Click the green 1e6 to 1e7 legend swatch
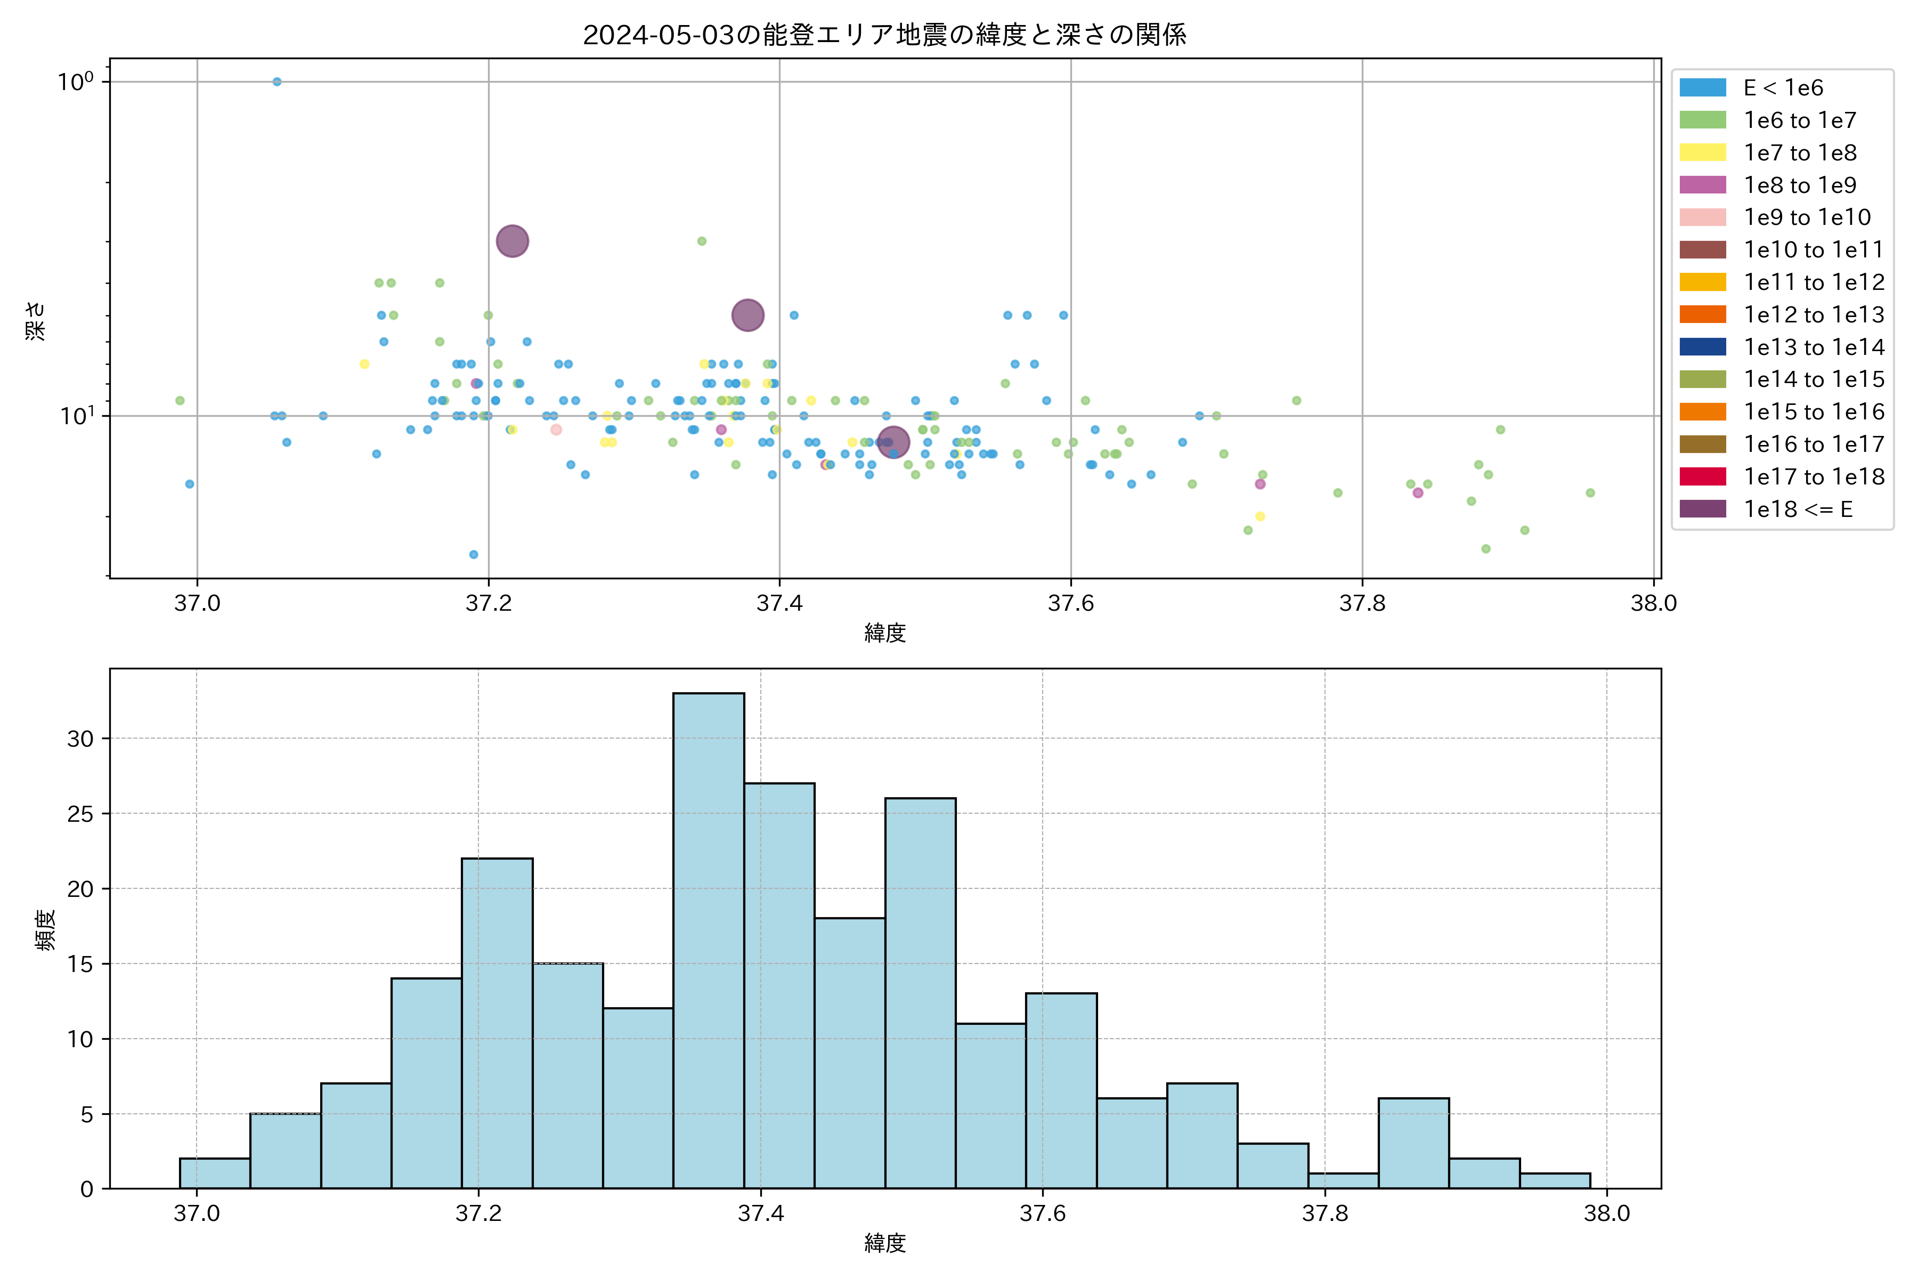The height and width of the screenshot is (1279, 1918). 1703,120
